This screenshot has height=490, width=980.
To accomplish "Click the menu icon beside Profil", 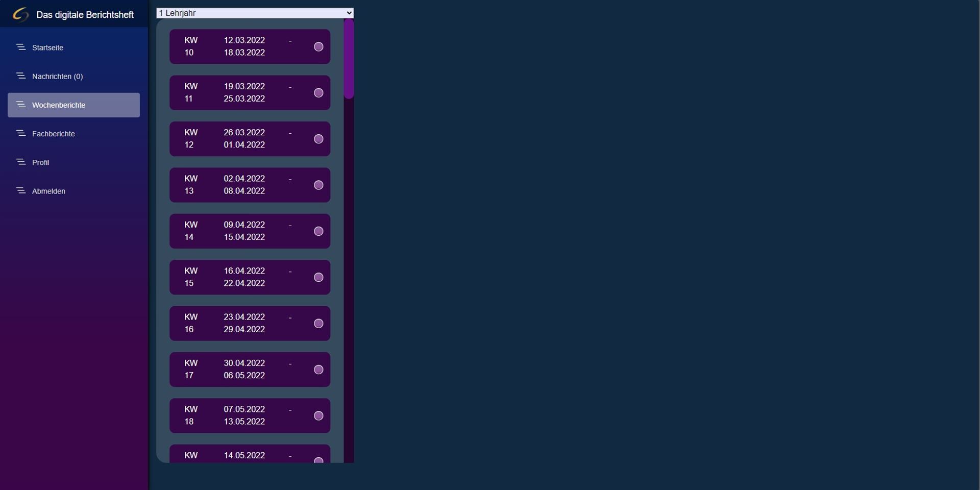I will click(21, 162).
